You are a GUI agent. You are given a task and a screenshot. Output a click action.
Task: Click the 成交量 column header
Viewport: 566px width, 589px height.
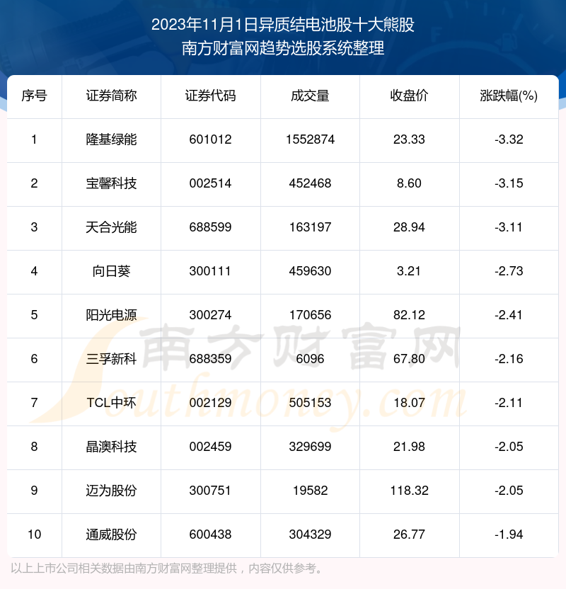pos(310,96)
